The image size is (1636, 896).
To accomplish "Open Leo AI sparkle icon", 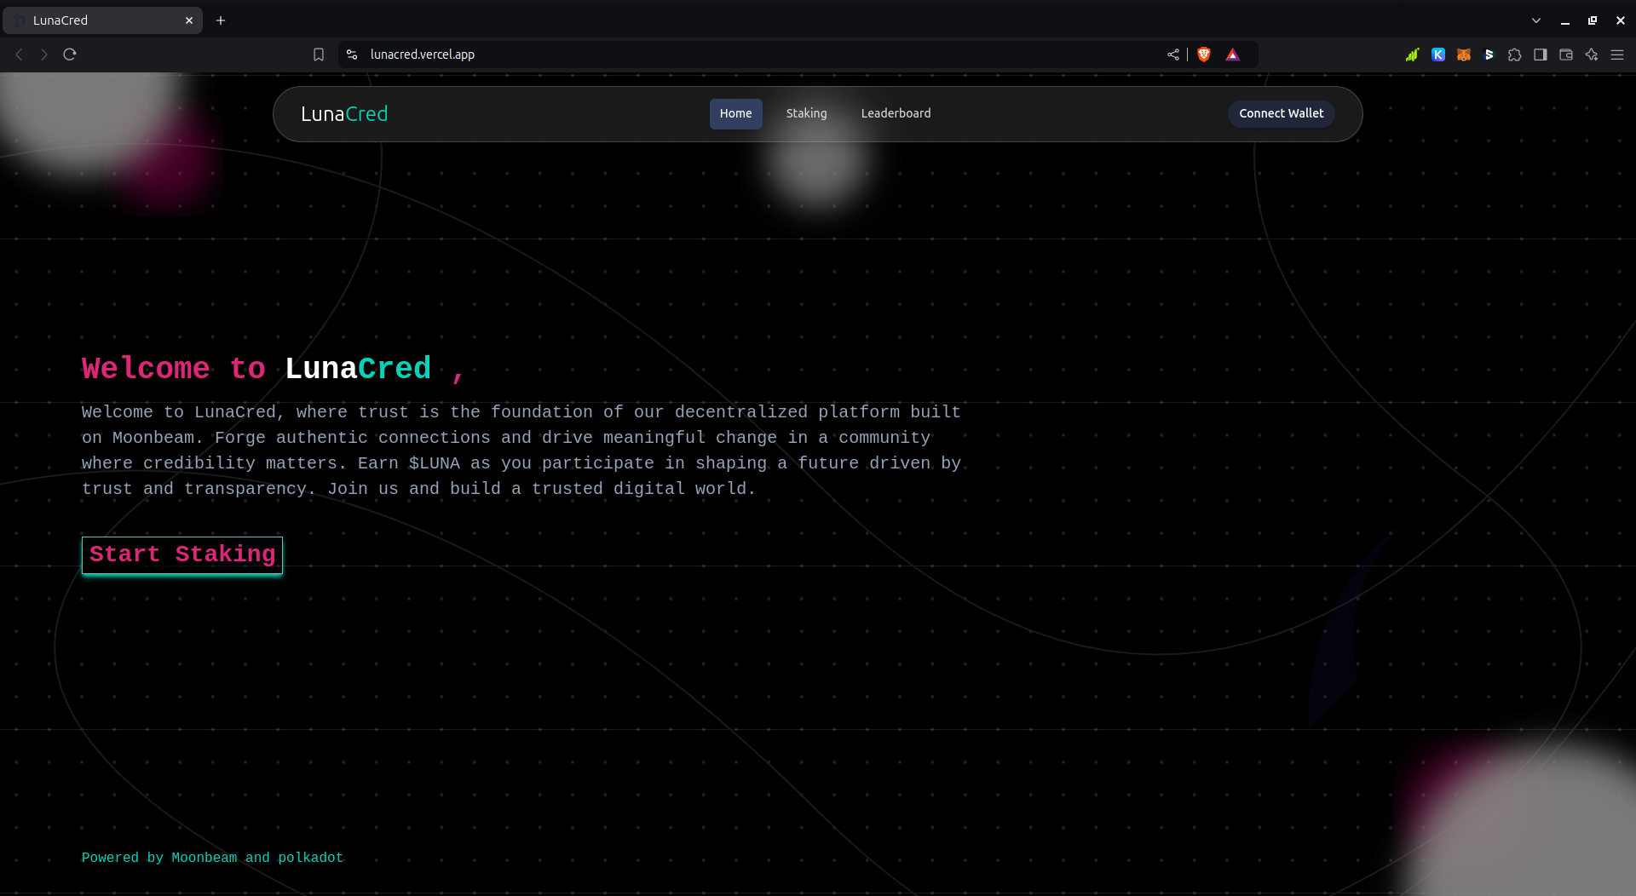I will (x=1592, y=55).
